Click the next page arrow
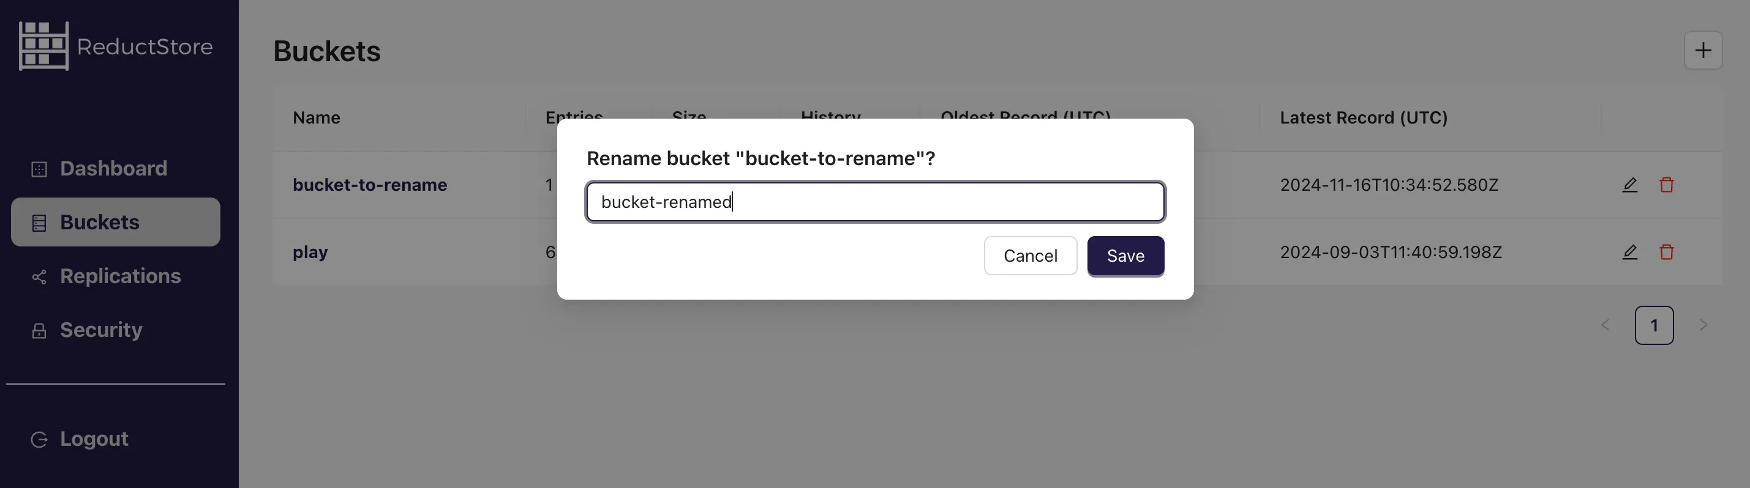 point(1704,325)
